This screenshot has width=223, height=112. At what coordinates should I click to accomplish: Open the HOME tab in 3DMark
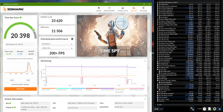(99, 9)
